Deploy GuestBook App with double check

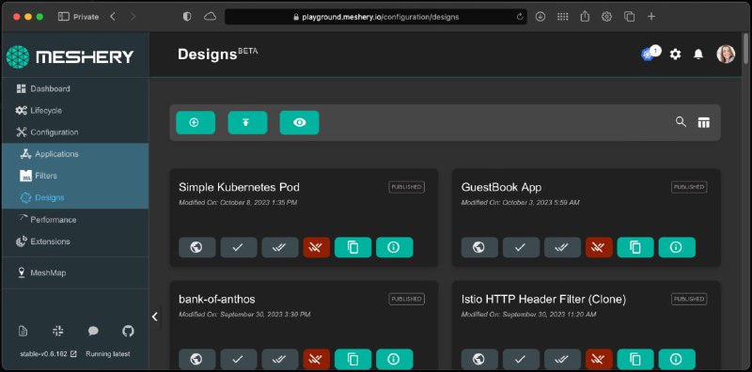pyautogui.click(x=562, y=247)
